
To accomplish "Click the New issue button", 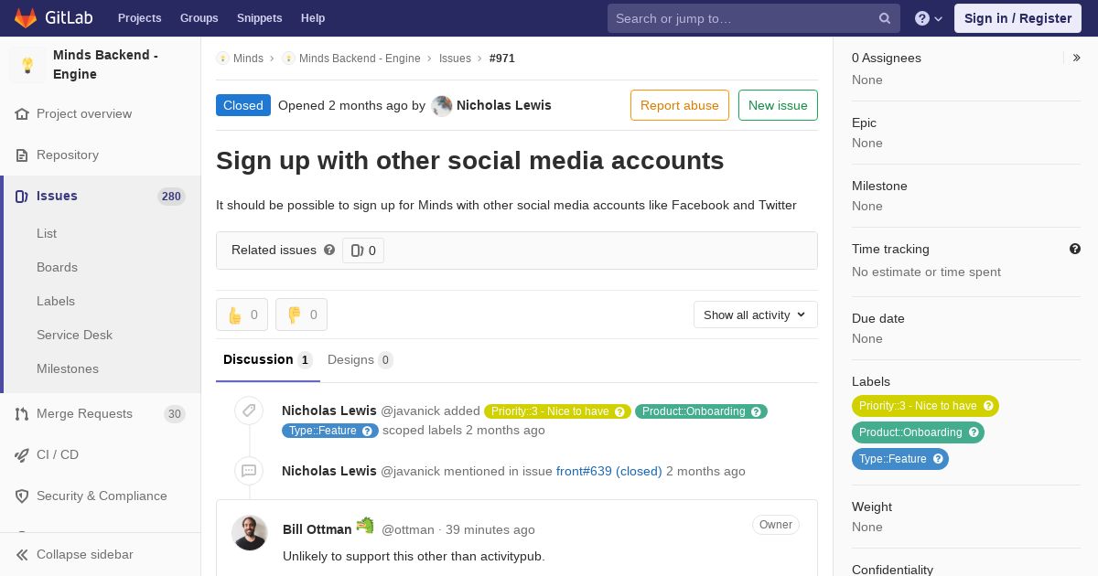I will coord(778,105).
